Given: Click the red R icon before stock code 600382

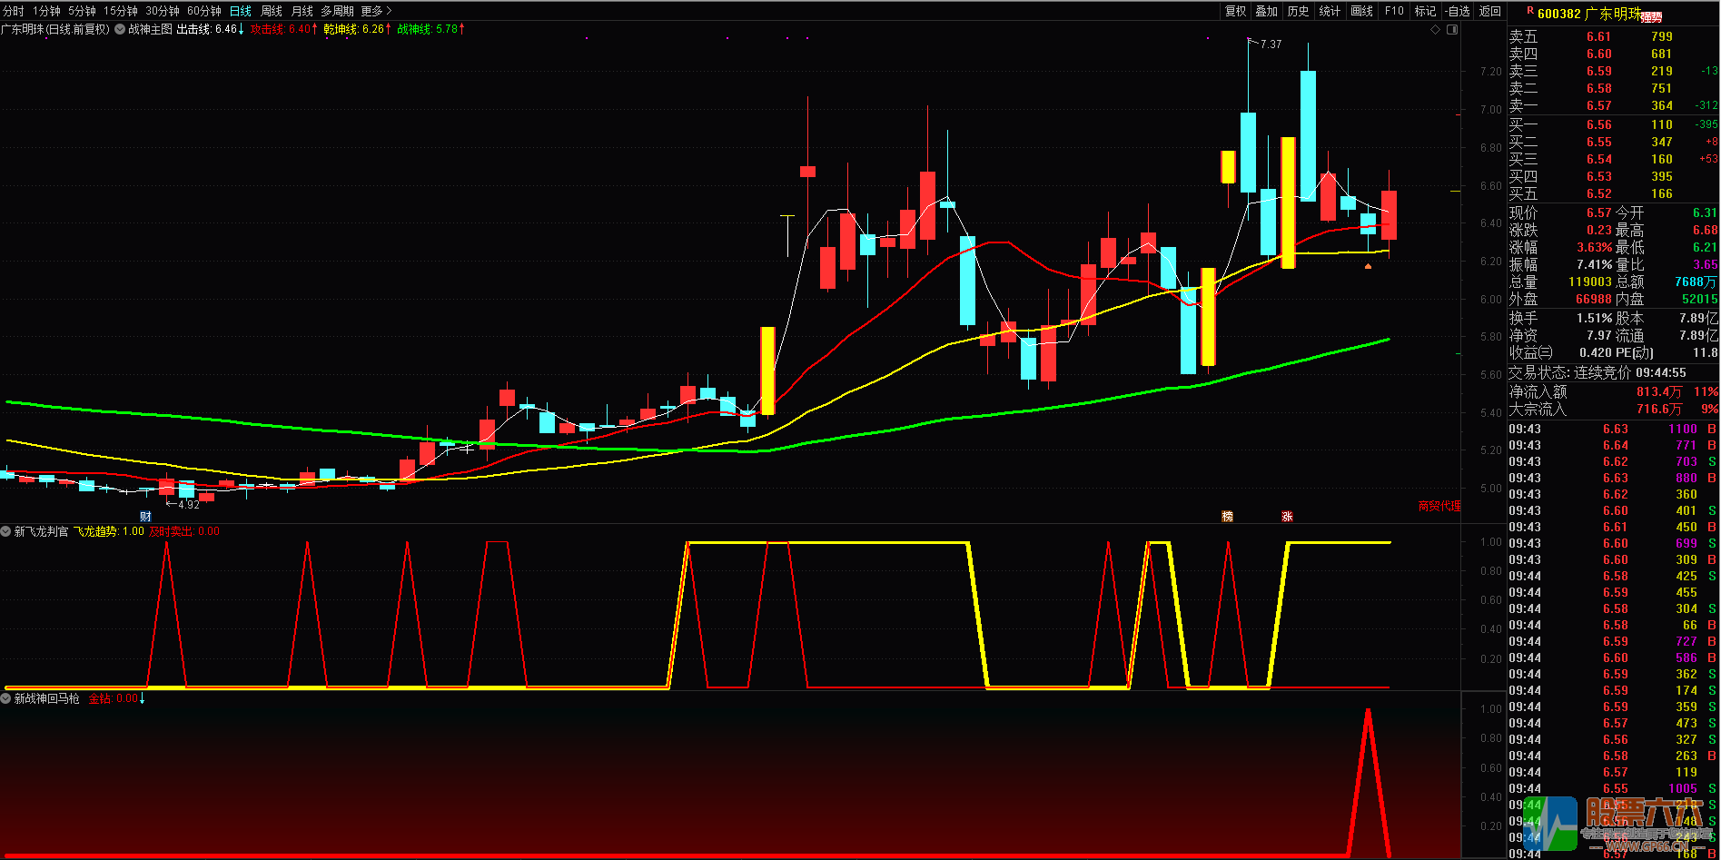Looking at the screenshot, I should point(1530,12).
